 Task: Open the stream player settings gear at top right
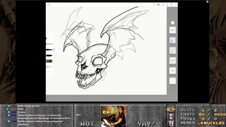[x=207, y=2]
